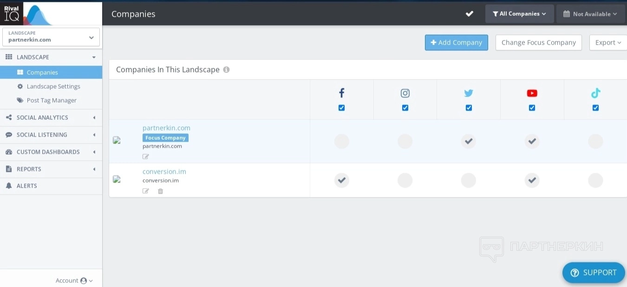Open the Landscape partnerkin.com selector dropdown
This screenshot has width=627, height=287.
(51, 37)
